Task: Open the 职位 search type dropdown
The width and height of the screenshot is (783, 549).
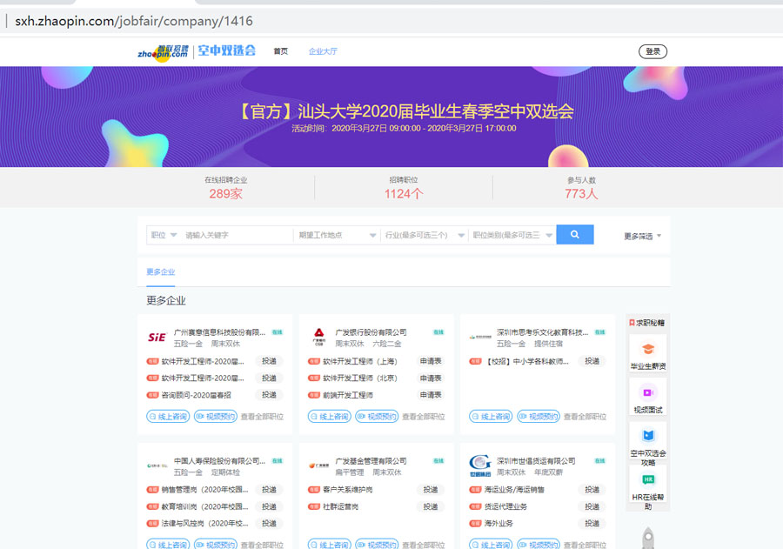Action: click(164, 235)
